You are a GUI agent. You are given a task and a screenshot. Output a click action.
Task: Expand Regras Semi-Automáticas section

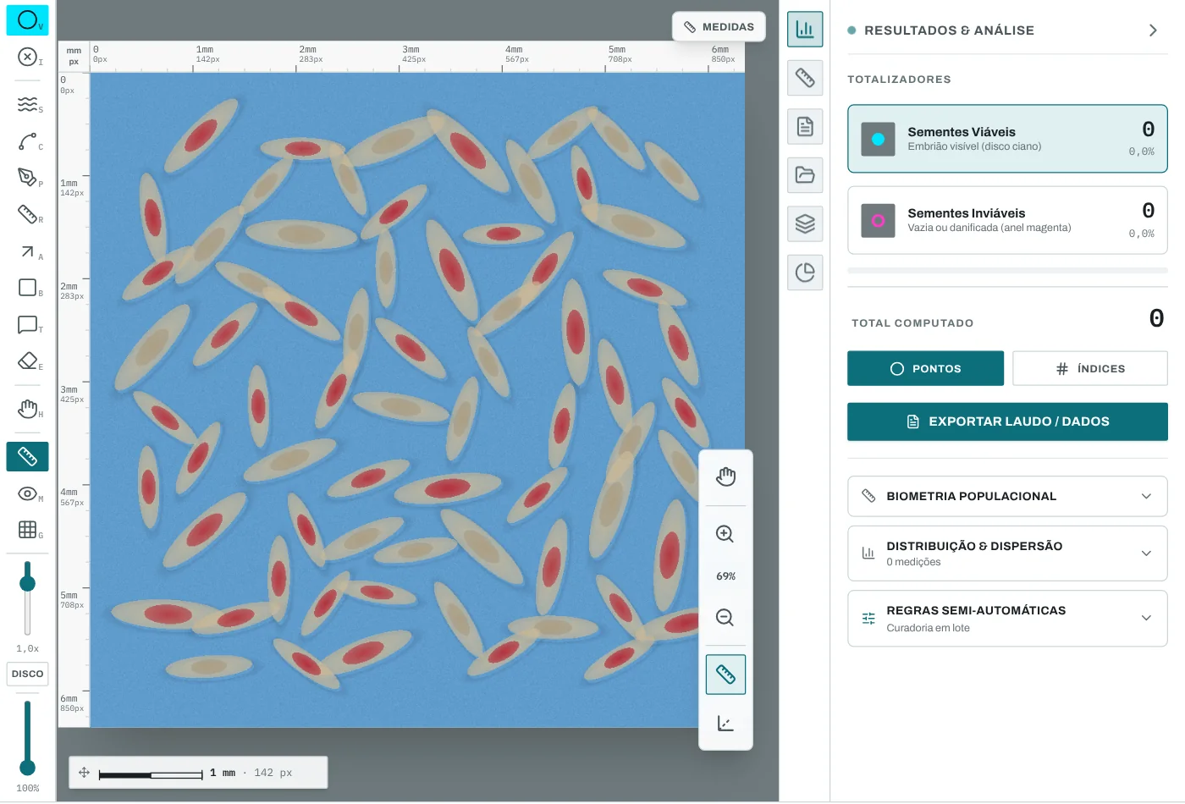click(x=1007, y=619)
